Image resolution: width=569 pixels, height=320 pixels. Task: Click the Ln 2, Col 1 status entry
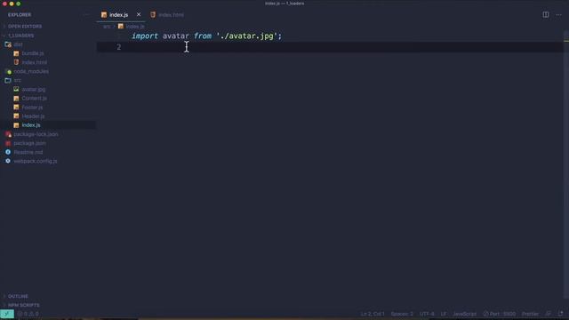(373, 314)
